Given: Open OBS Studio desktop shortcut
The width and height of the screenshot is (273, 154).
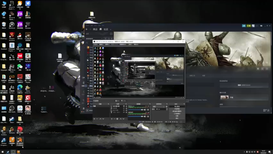Looking at the screenshot, I should 12,109.
